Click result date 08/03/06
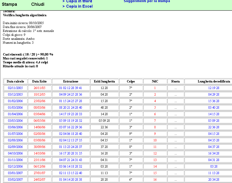Viewport: 232px width, 183px height. (40, 108)
